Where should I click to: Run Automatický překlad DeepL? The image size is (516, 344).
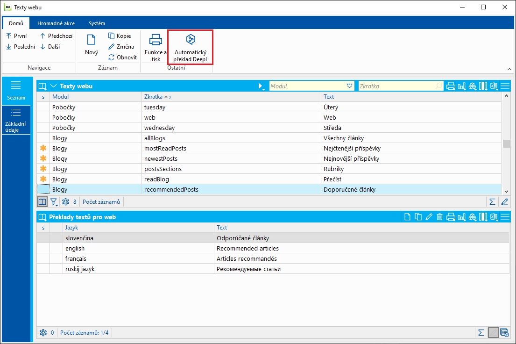(x=190, y=47)
